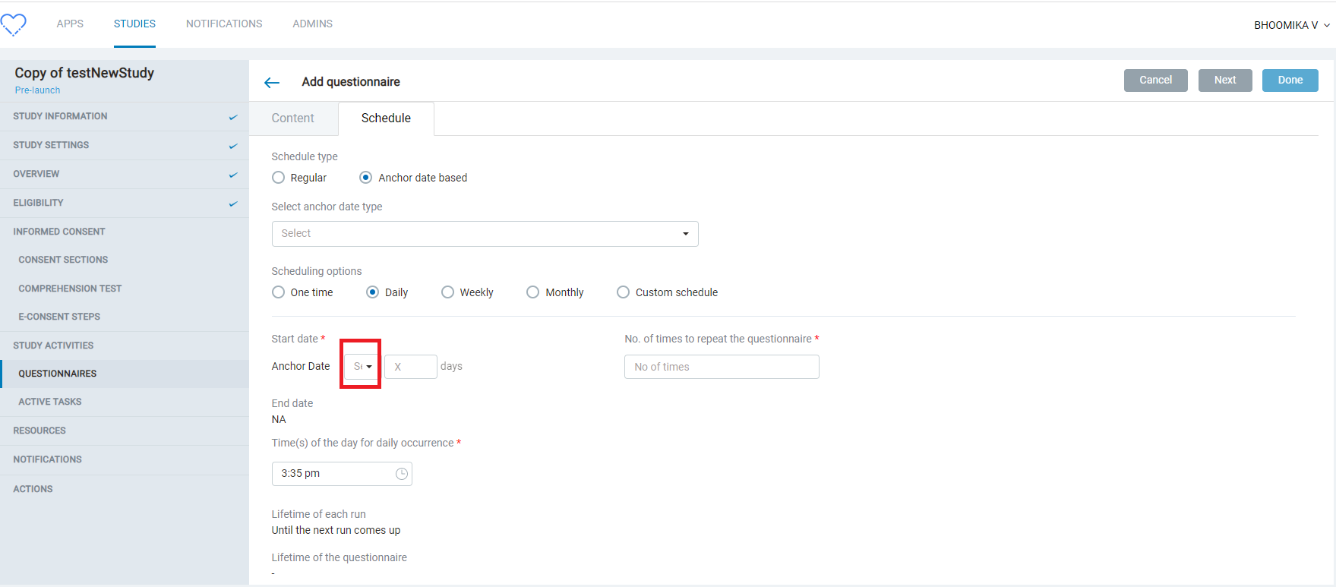Click the Cancel button
The height and width of the screenshot is (587, 1336).
[x=1156, y=80]
